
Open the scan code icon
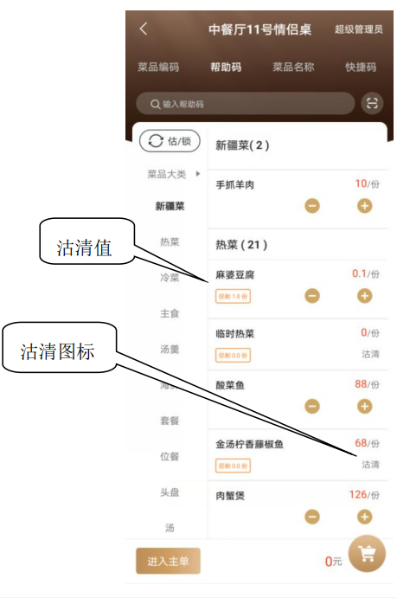click(x=372, y=103)
